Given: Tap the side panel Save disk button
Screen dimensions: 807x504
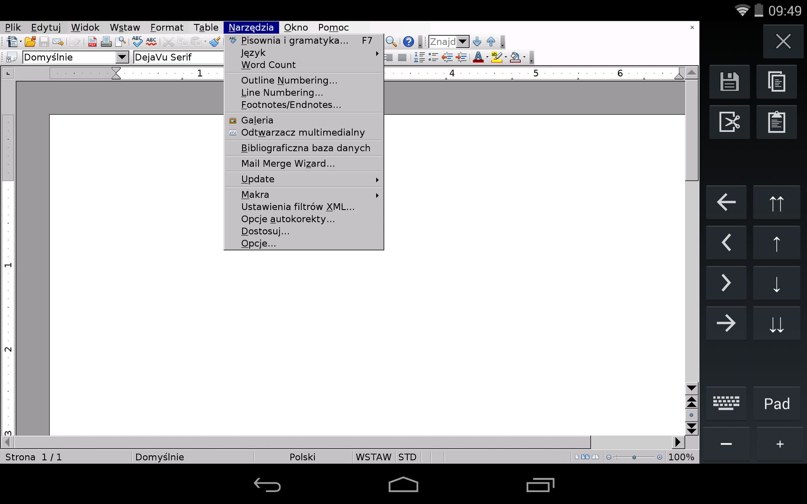Looking at the screenshot, I should (729, 82).
